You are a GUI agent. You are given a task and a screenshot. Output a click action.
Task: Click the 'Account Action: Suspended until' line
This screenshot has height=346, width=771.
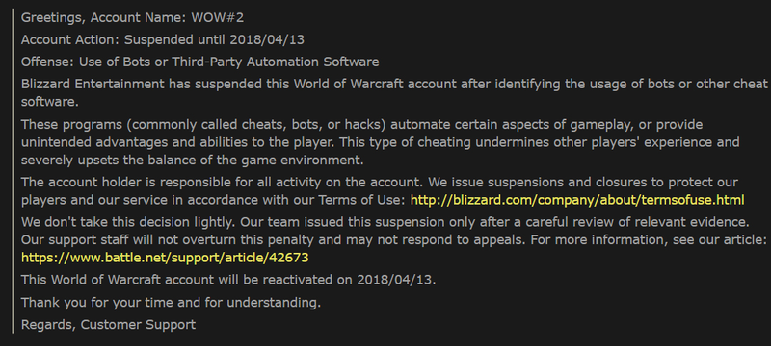tap(163, 39)
